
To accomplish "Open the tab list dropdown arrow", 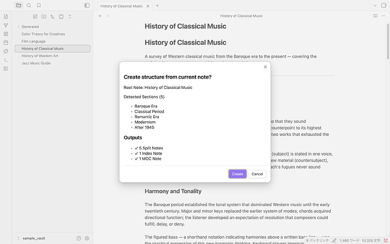I will click(375, 6).
